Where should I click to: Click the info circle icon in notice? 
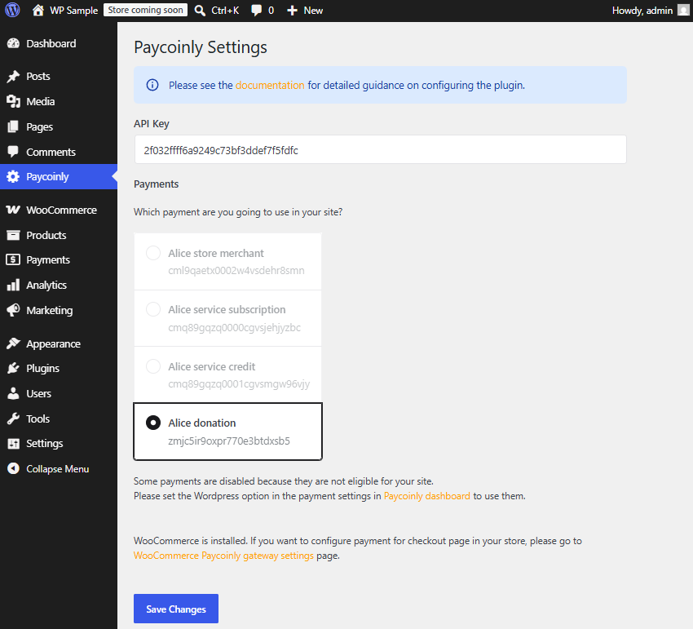pos(152,85)
